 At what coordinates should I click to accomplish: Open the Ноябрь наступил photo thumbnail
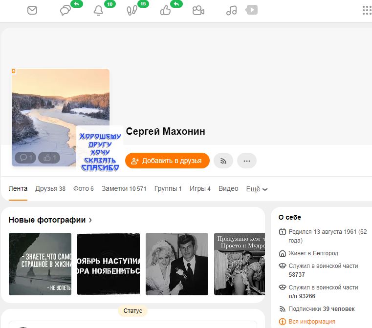coord(109,264)
